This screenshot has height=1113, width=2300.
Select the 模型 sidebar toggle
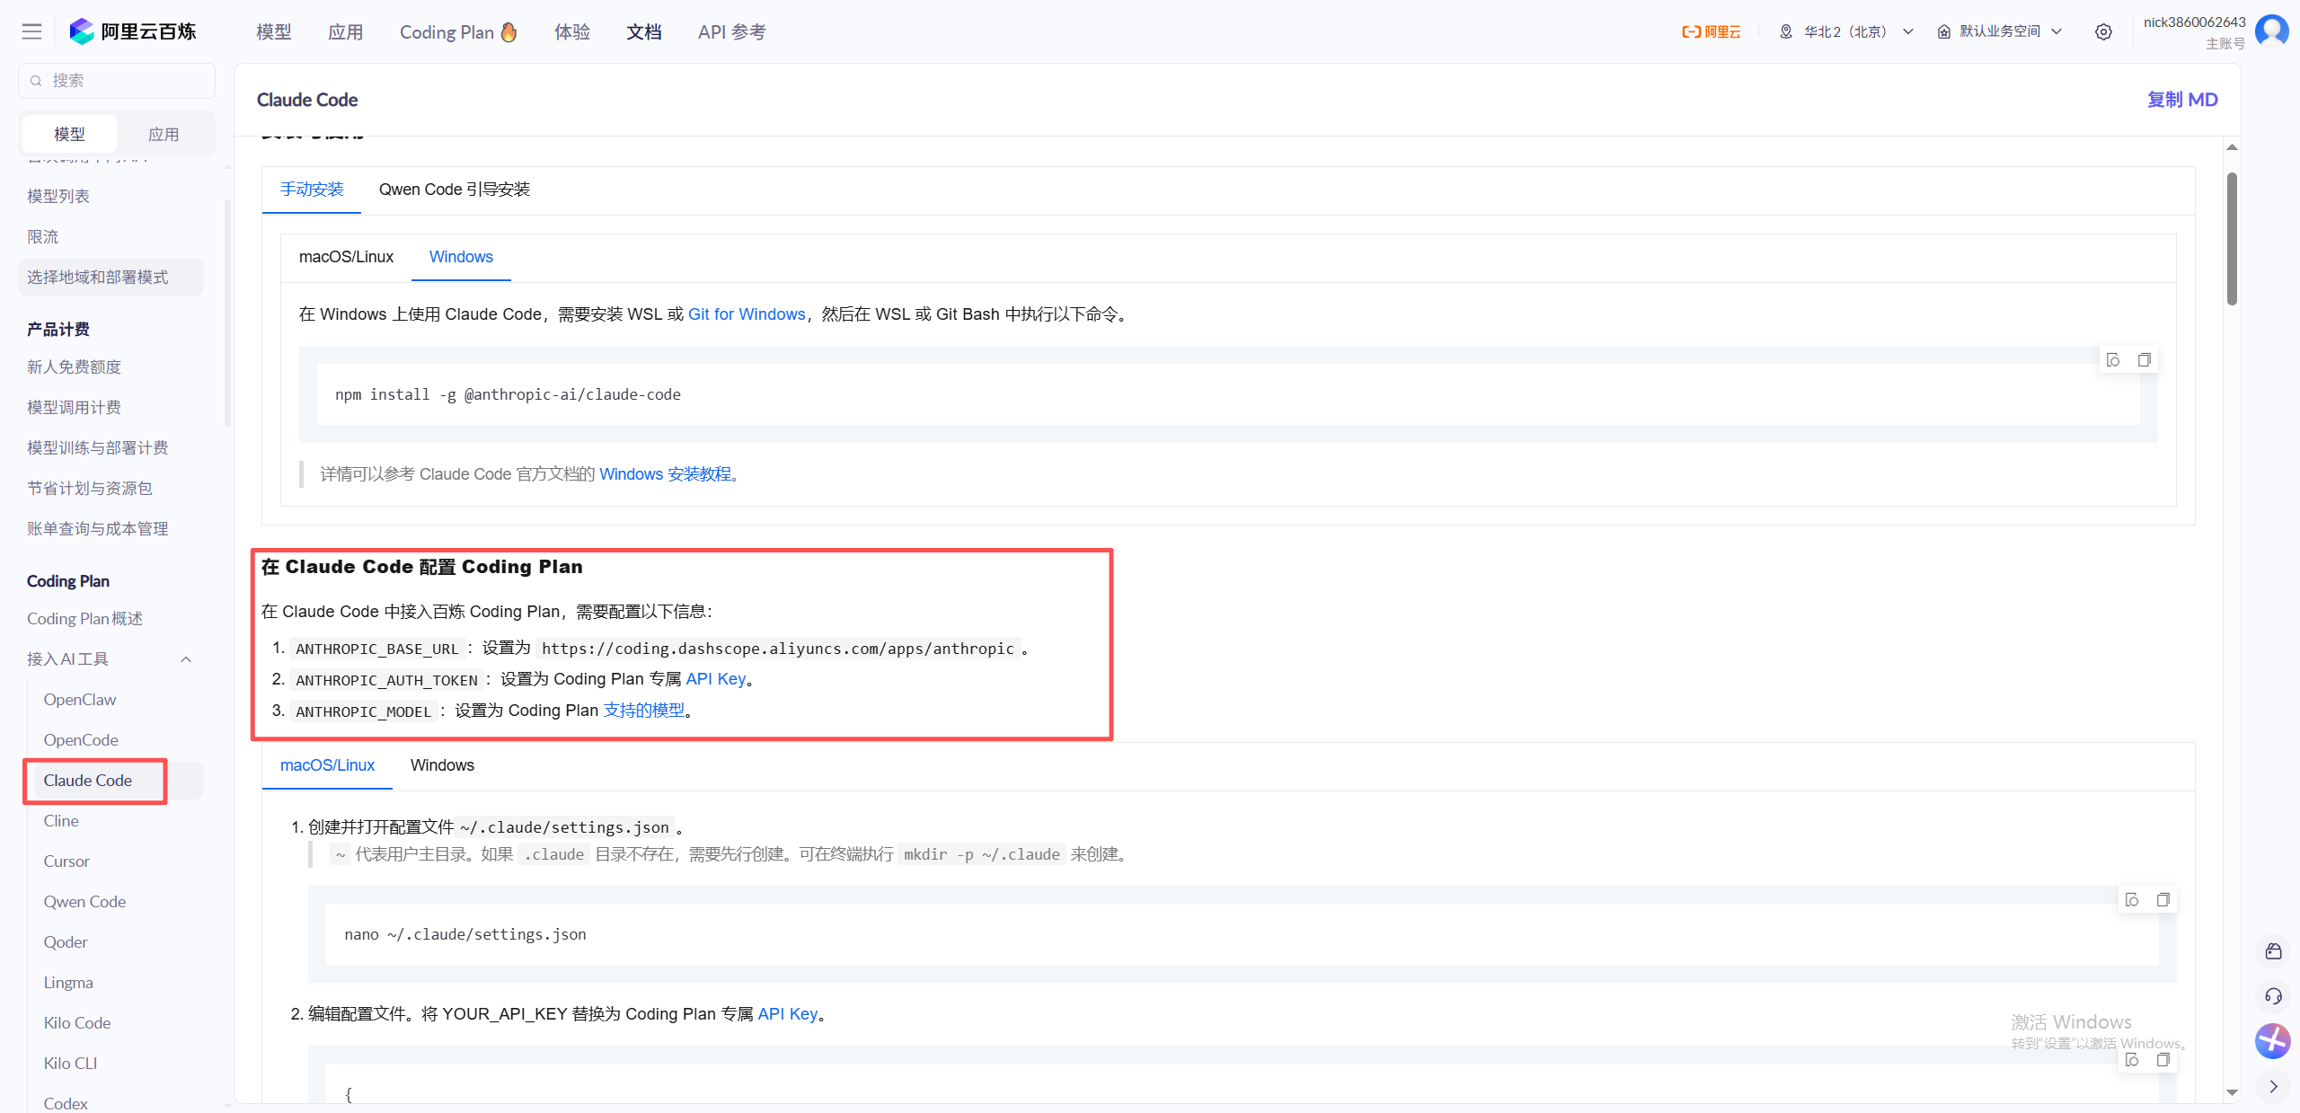[x=69, y=134]
